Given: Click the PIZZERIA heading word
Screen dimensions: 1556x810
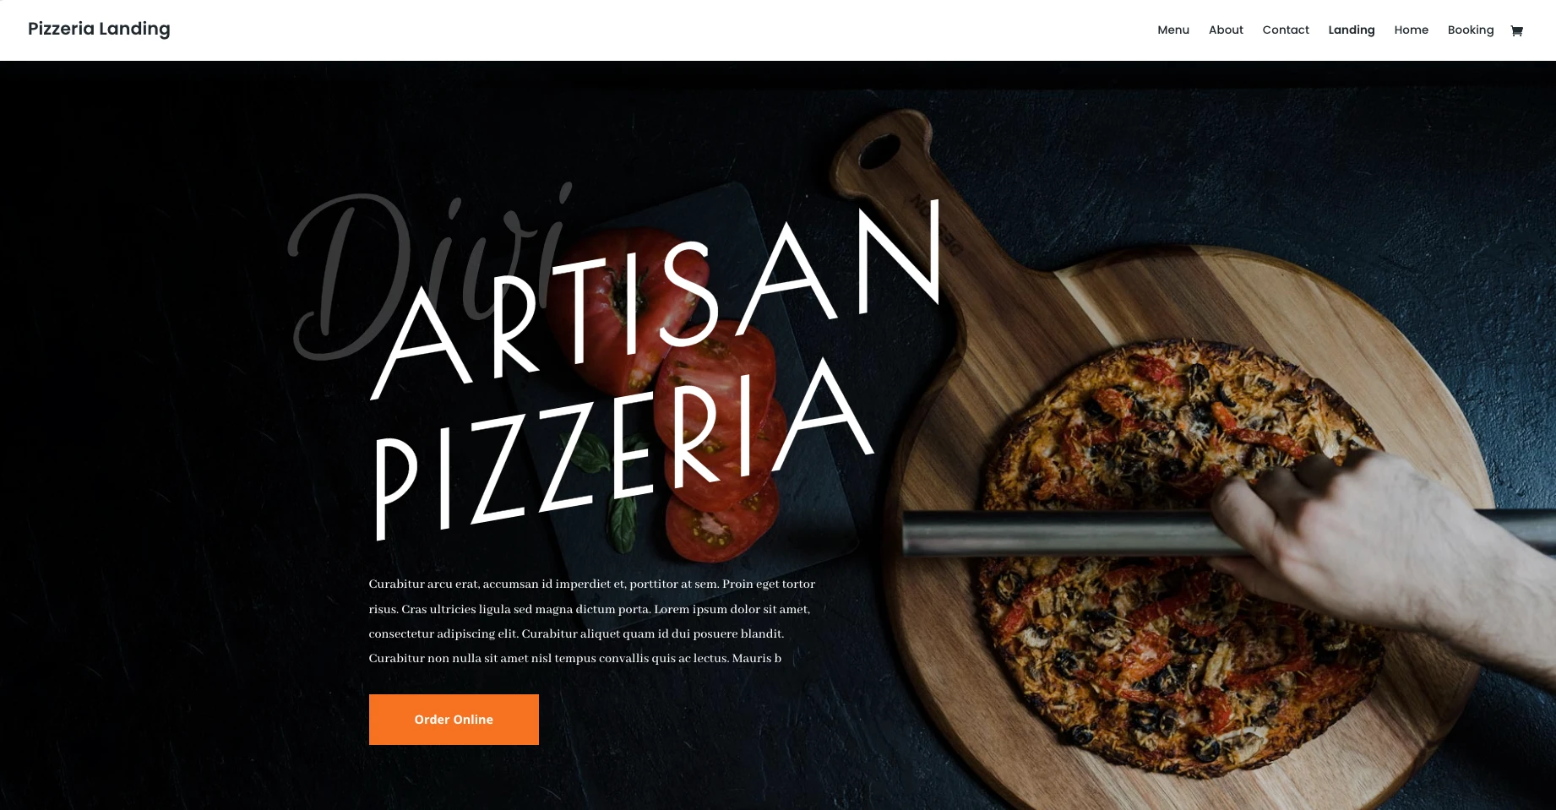Looking at the screenshot, I should [623, 448].
